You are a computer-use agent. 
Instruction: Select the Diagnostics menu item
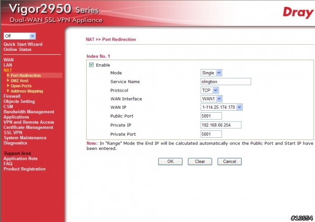pos(15,143)
